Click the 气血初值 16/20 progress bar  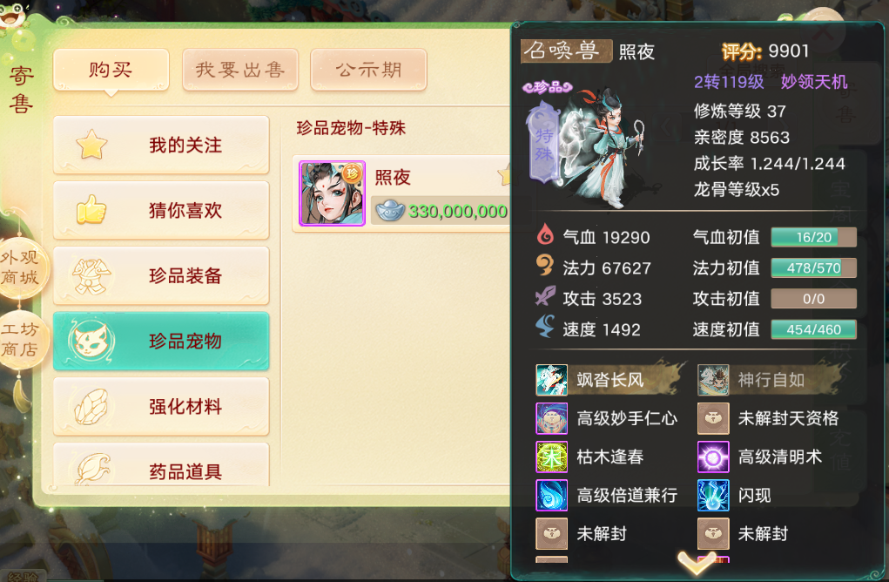[813, 237]
